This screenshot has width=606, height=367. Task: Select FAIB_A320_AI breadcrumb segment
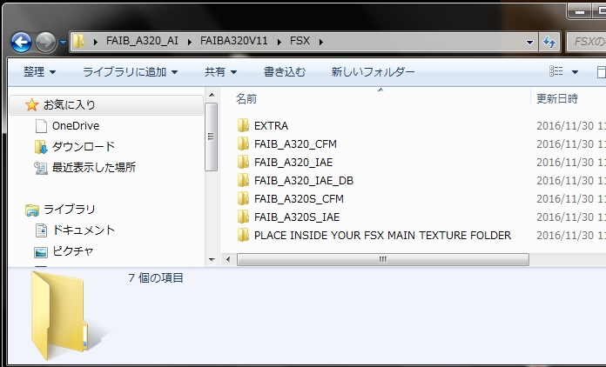pos(142,41)
